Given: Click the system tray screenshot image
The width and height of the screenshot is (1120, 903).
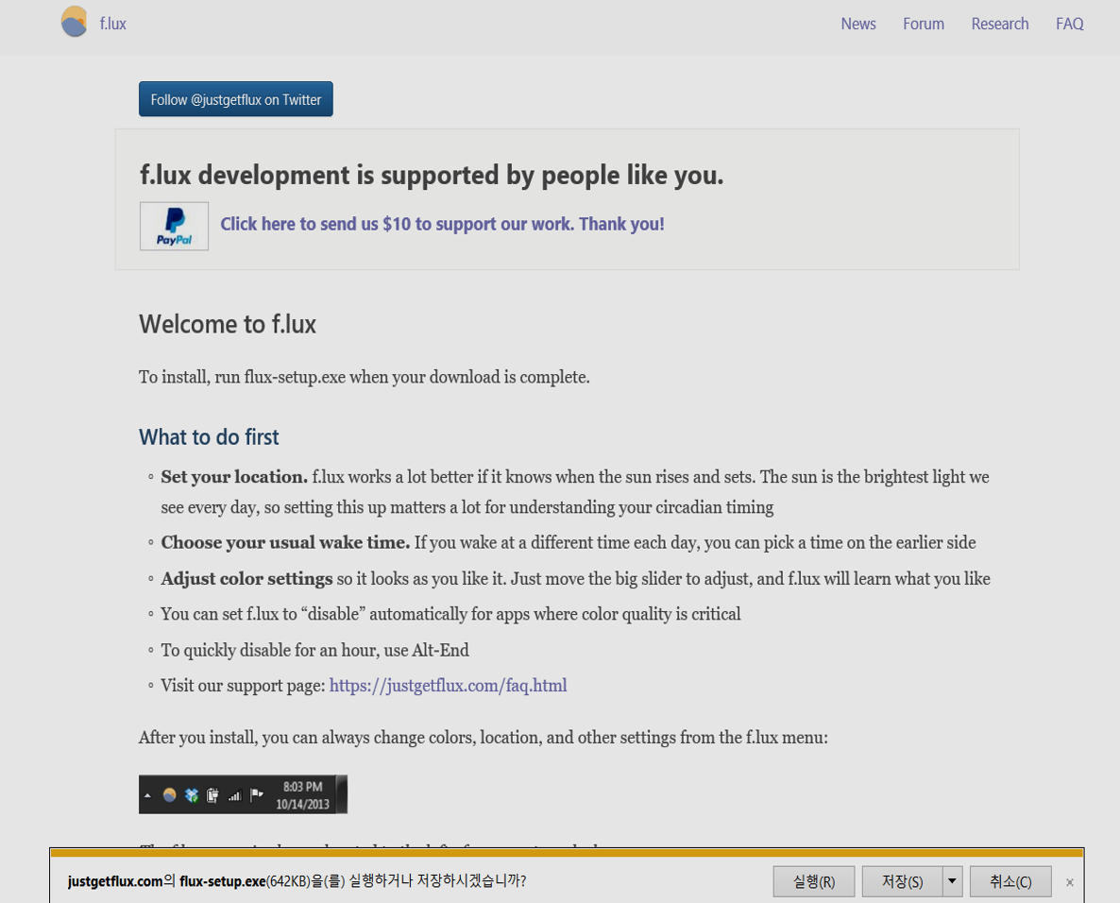Looking at the screenshot, I should click(243, 794).
